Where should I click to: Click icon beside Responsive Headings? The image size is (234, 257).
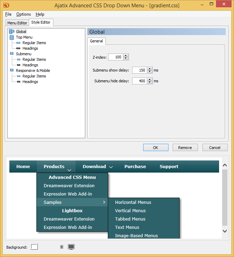(19, 82)
